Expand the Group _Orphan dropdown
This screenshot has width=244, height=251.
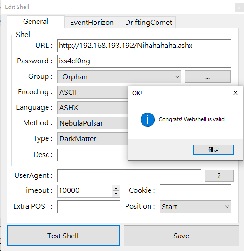pos(119,76)
